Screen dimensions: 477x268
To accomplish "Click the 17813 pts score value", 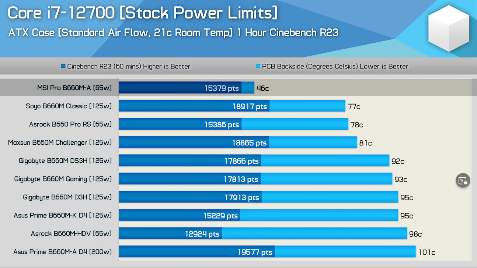I will click(241, 179).
